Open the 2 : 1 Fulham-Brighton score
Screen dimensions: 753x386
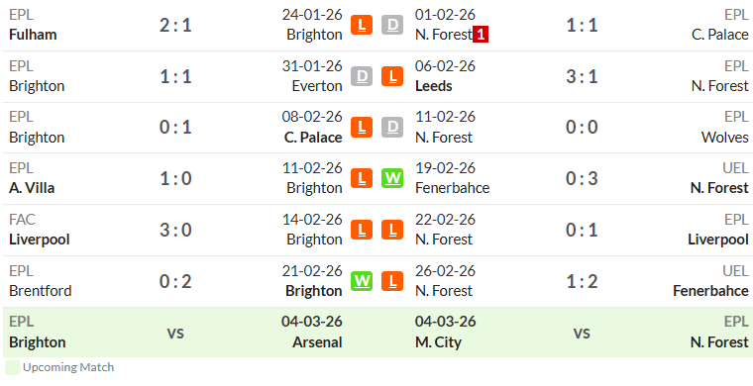coord(175,26)
